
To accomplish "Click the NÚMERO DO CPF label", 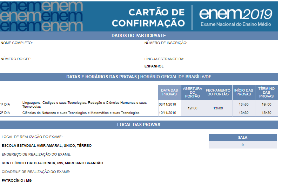I will pos(16,59).
